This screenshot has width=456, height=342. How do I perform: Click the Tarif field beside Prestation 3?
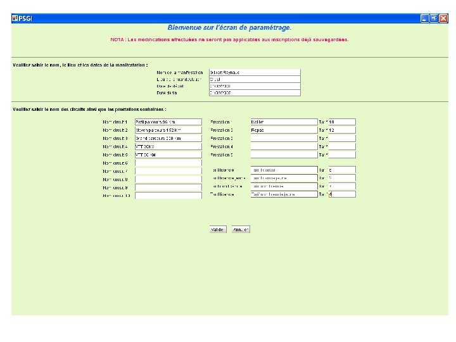342,138
